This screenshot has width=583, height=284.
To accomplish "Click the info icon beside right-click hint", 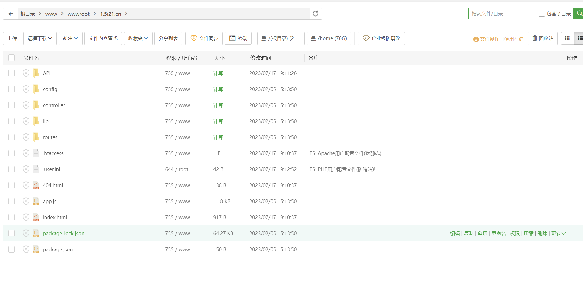I will 476,39.
